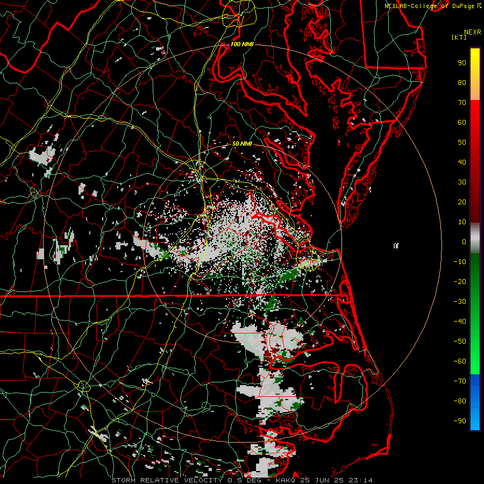Image resolution: width=484 pixels, height=484 pixels.
Task: Select the "40" value on the velocity scale
Action: (x=462, y=162)
